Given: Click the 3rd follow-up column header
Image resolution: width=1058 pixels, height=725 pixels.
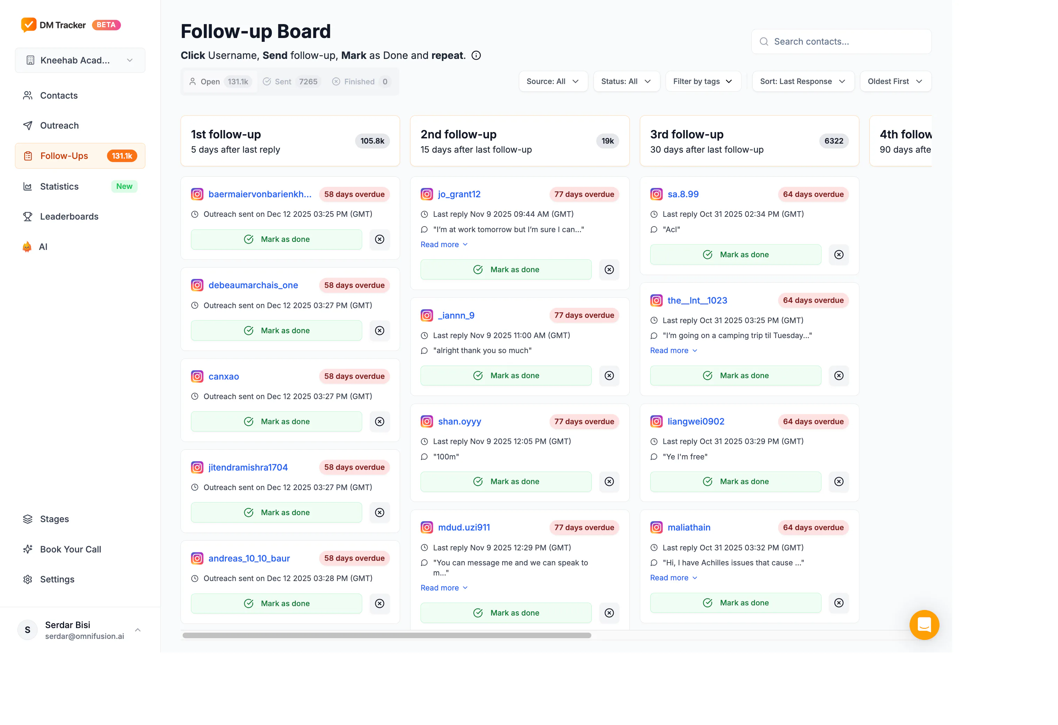Looking at the screenshot, I should pos(749,141).
